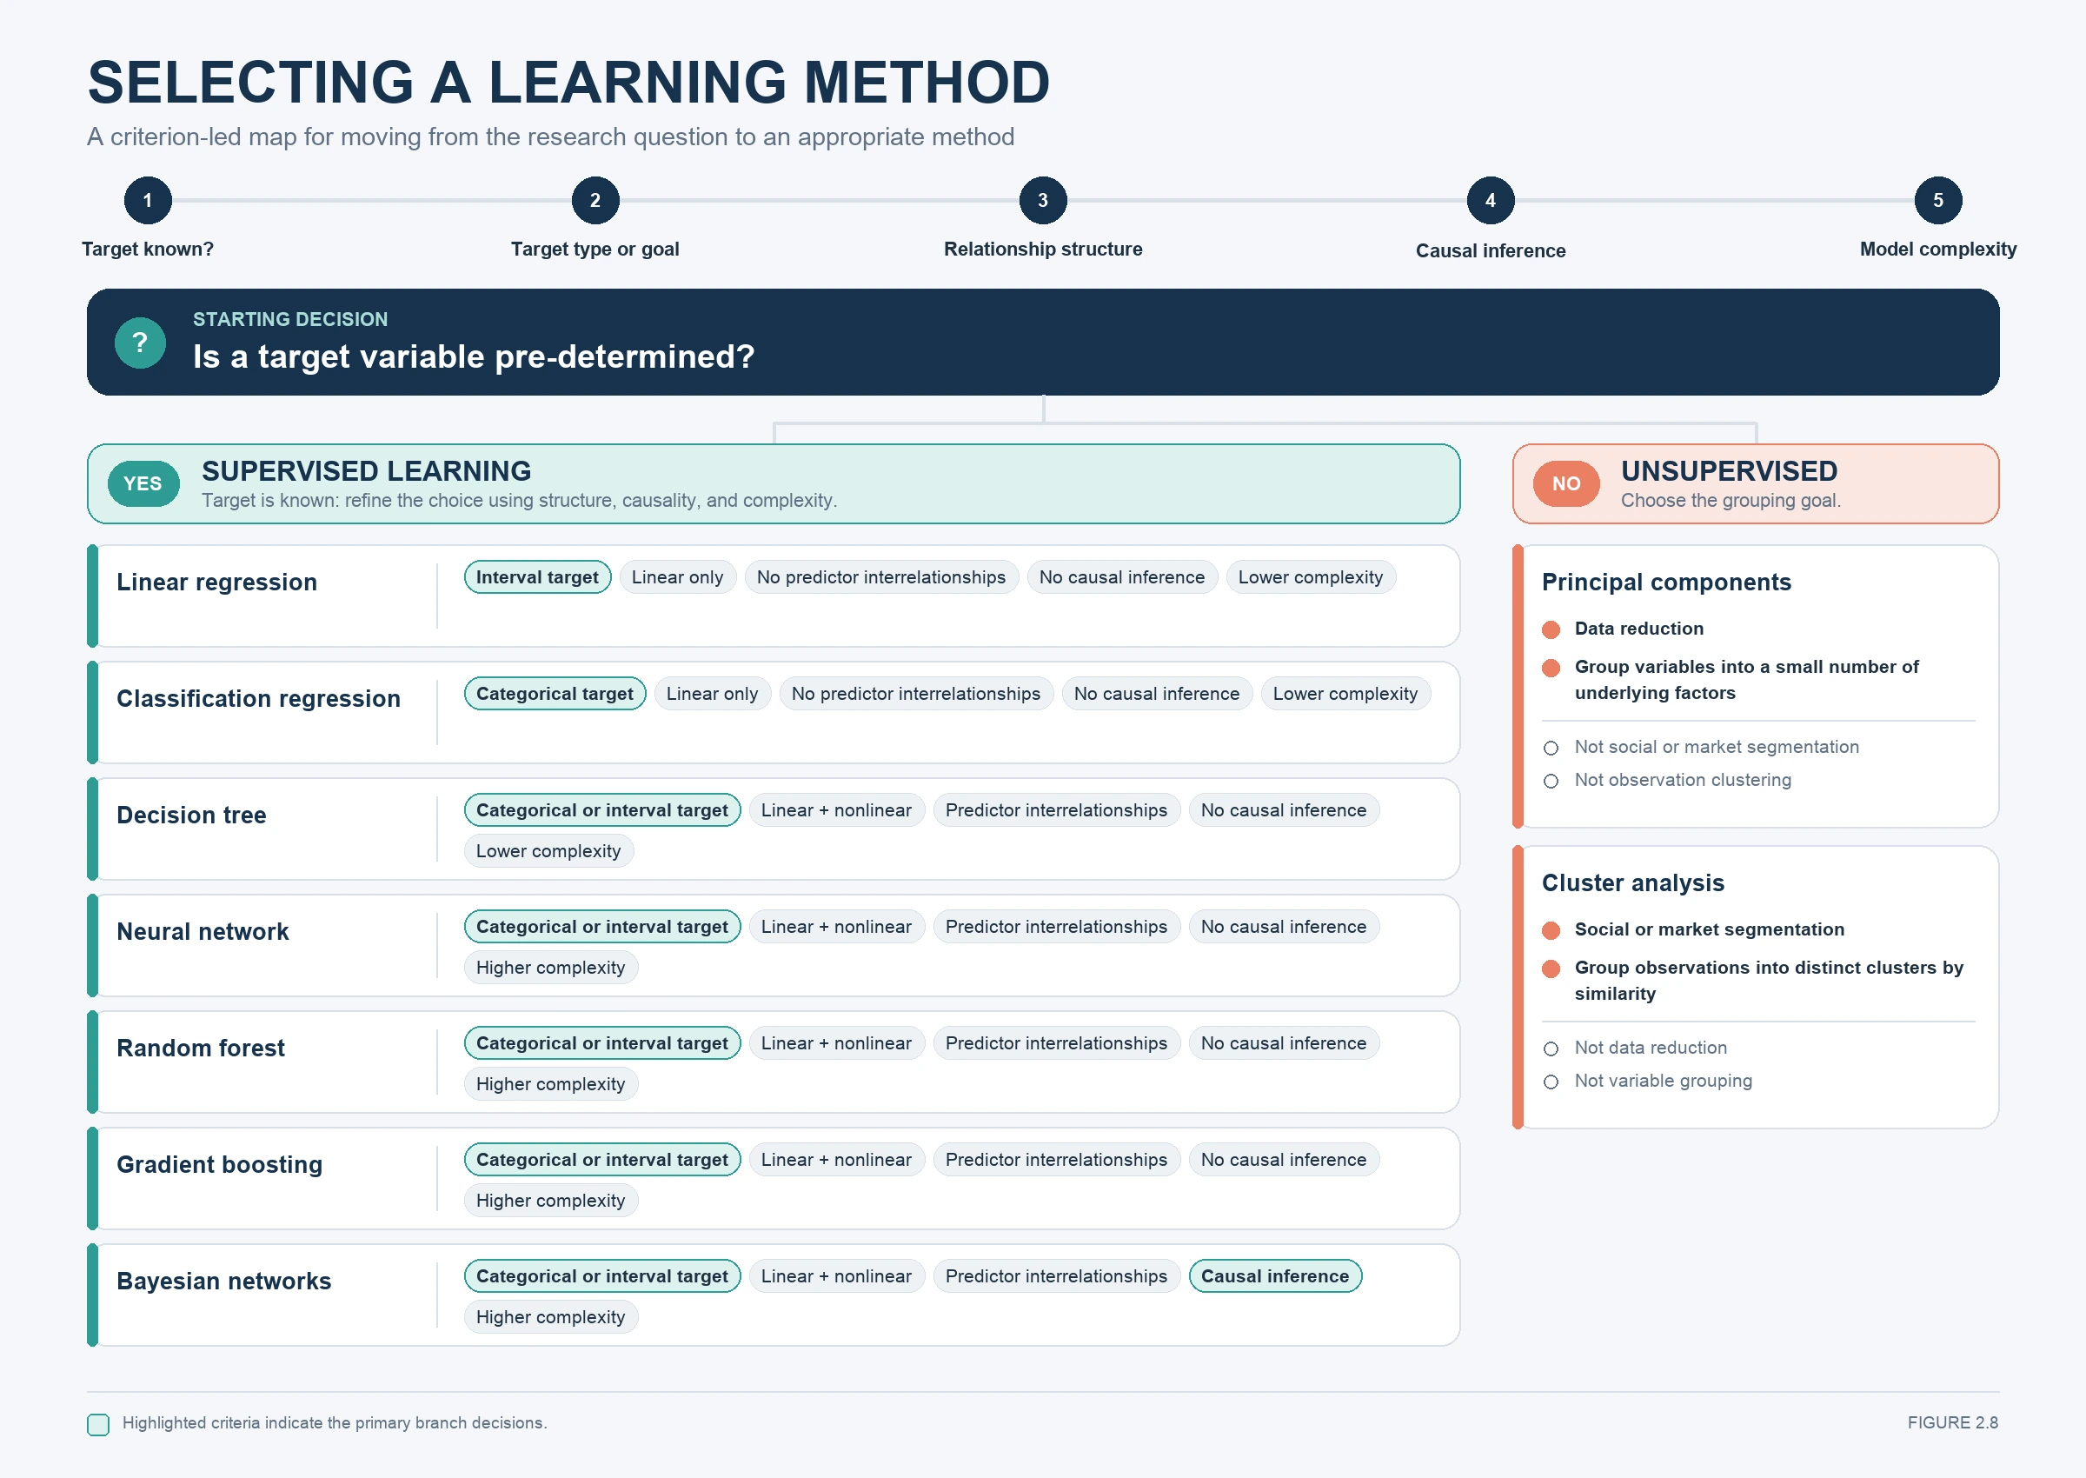Click step 3 circle above Relationship structure
Screen dimensions: 2086x1478
coord(1042,200)
